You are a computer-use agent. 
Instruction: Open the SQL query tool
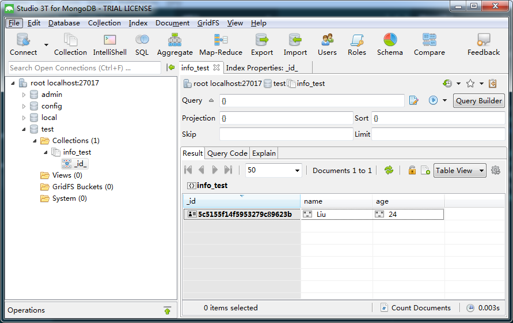pyautogui.click(x=142, y=44)
